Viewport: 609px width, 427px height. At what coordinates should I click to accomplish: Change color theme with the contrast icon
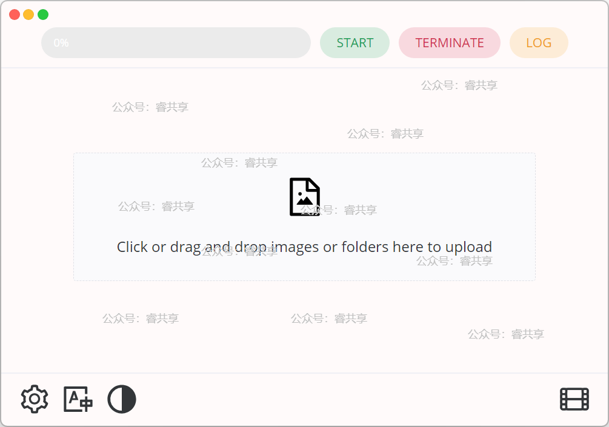click(x=122, y=399)
